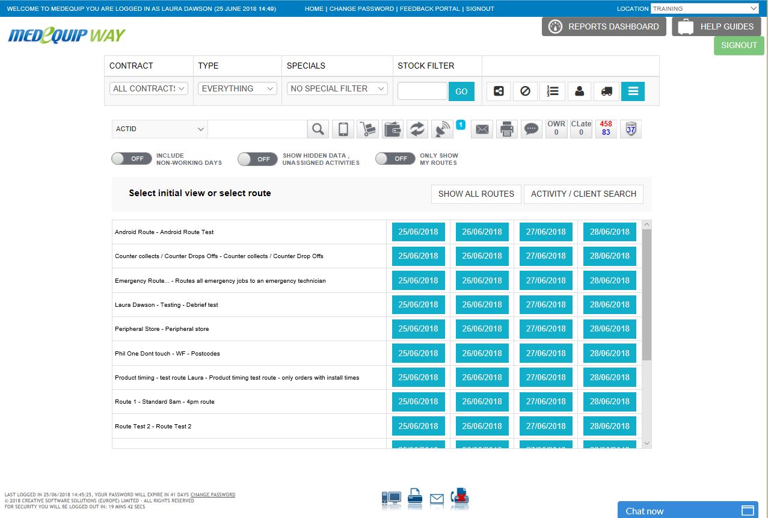
Task: Open the envelope mail icon in toolbar
Action: coord(482,129)
